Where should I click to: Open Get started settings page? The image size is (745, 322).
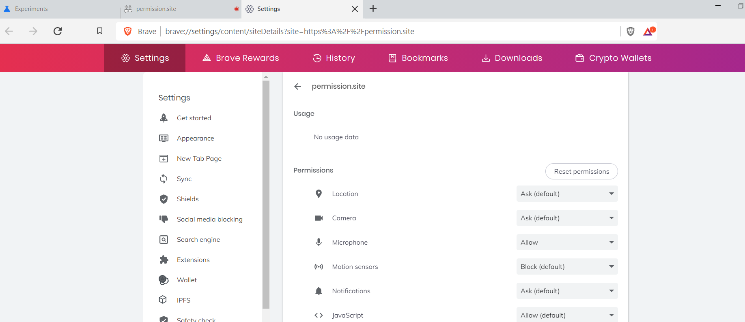194,118
